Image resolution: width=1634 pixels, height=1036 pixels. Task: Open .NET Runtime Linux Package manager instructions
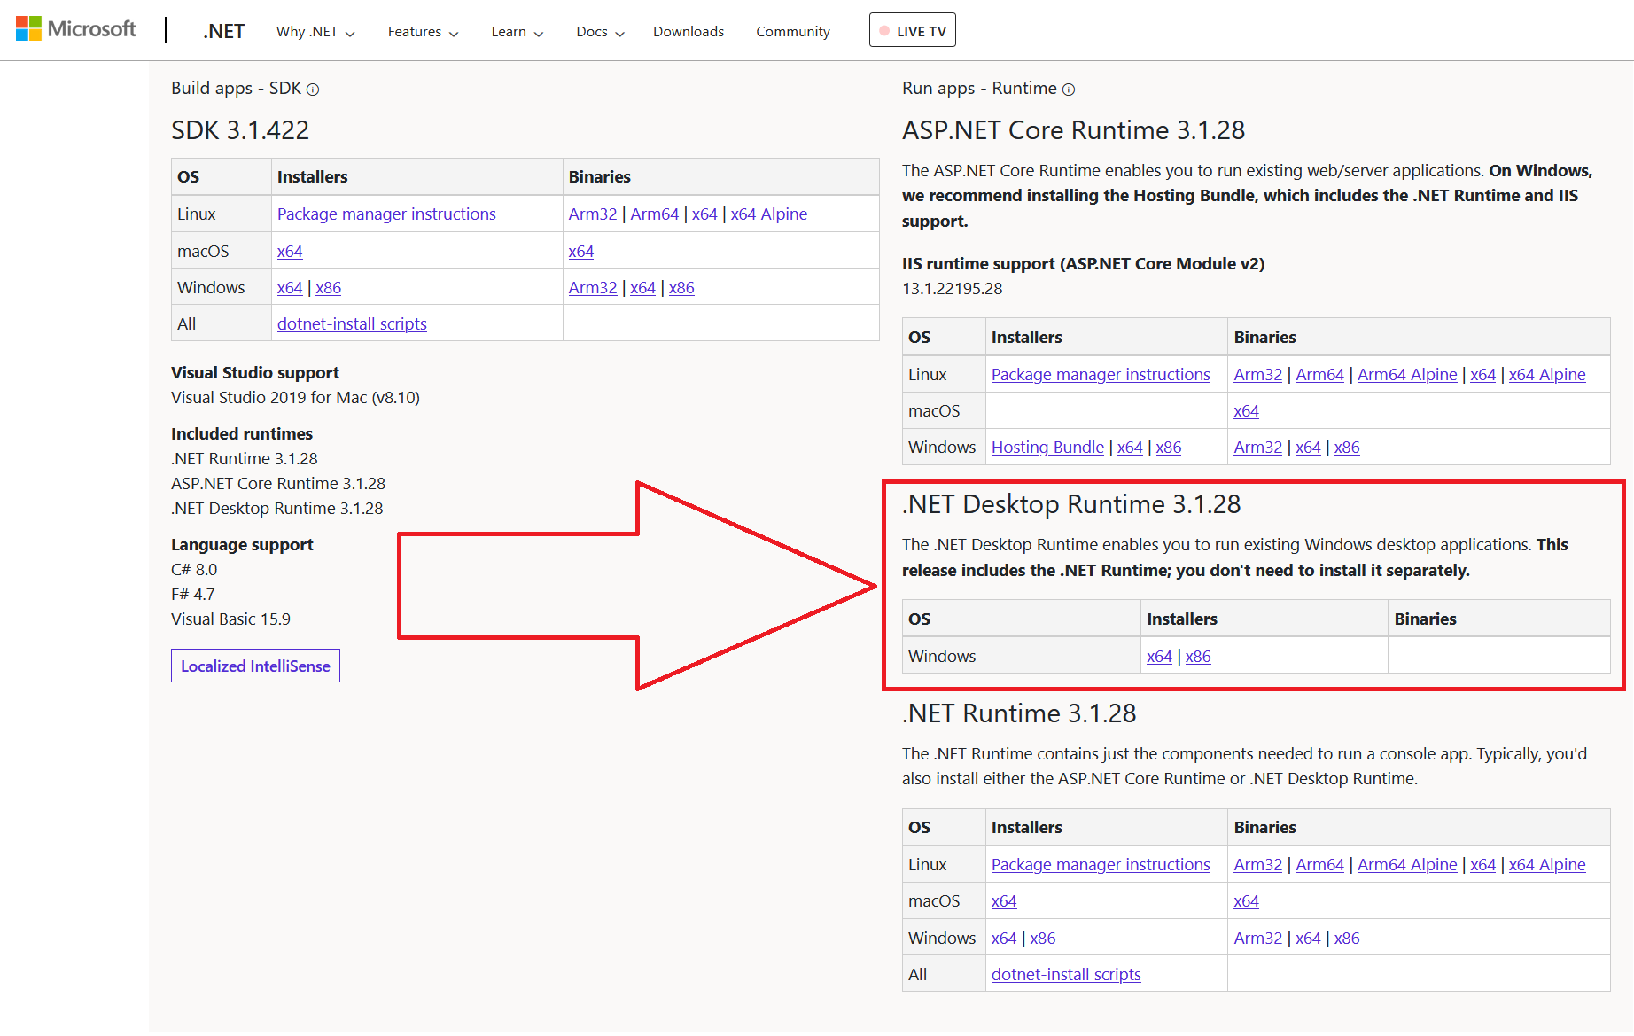click(1101, 865)
